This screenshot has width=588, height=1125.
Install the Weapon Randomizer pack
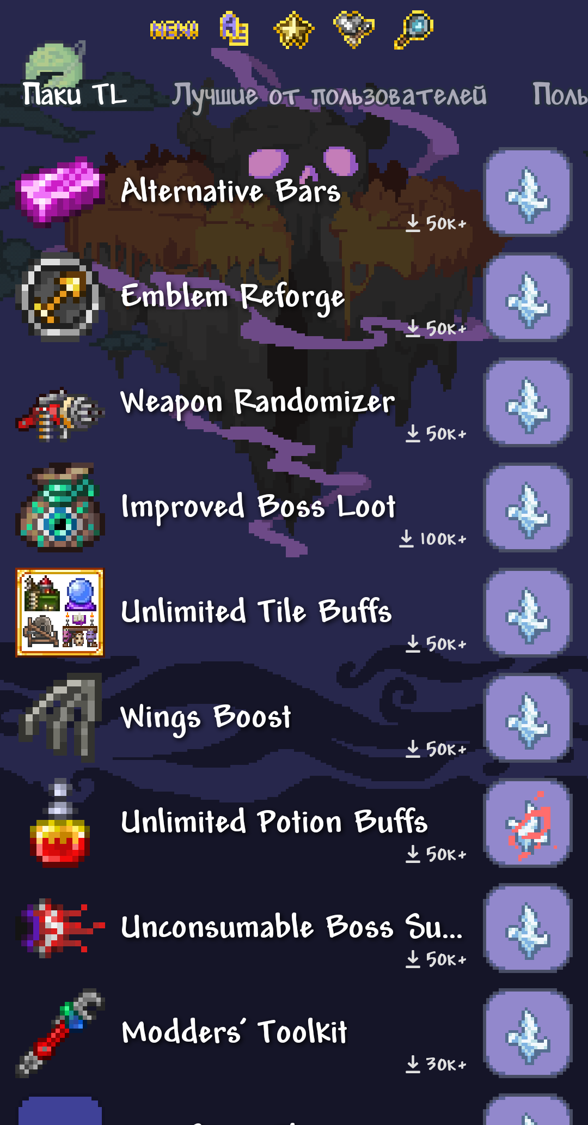(x=528, y=404)
